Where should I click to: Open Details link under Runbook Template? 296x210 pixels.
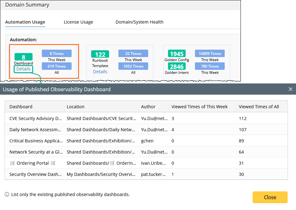pyautogui.click(x=100, y=72)
